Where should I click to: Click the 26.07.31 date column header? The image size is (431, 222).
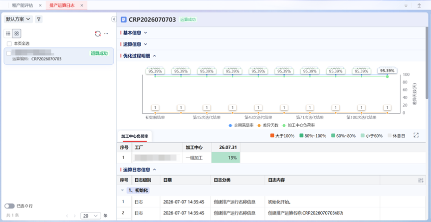[225, 147]
